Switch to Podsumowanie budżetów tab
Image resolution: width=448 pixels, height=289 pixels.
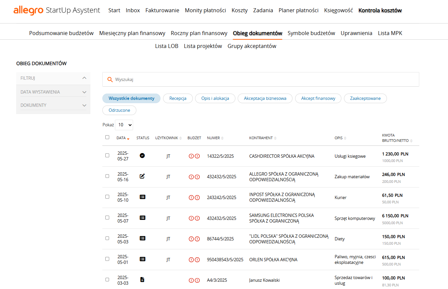coord(61,33)
